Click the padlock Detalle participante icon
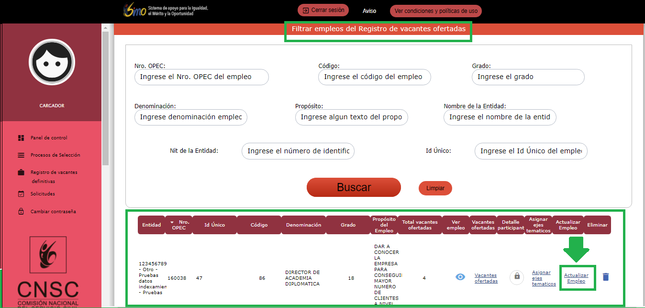The height and width of the screenshot is (308, 645). click(517, 277)
